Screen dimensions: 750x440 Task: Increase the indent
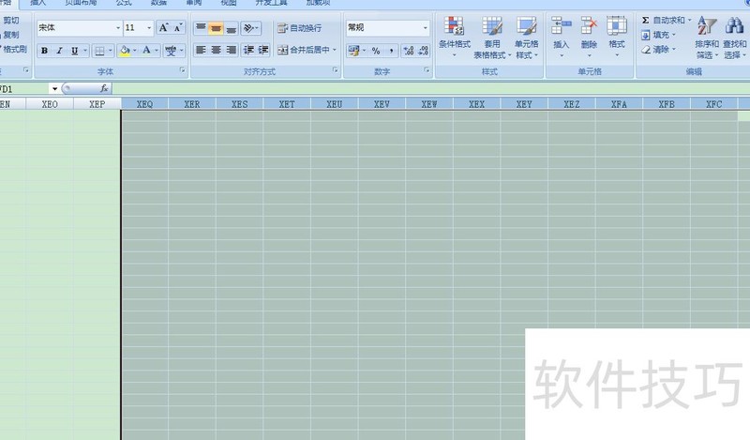263,50
